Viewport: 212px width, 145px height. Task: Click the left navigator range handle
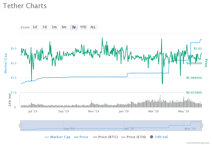tap(20, 125)
